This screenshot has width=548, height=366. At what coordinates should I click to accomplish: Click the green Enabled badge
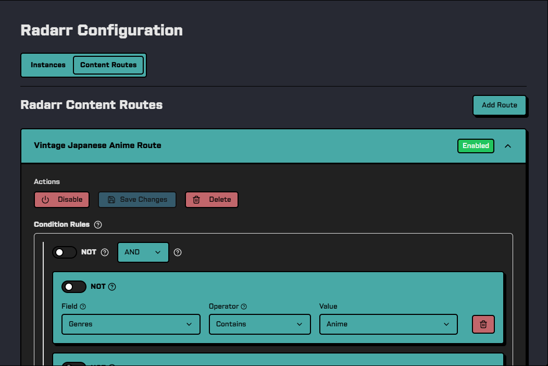pos(476,146)
